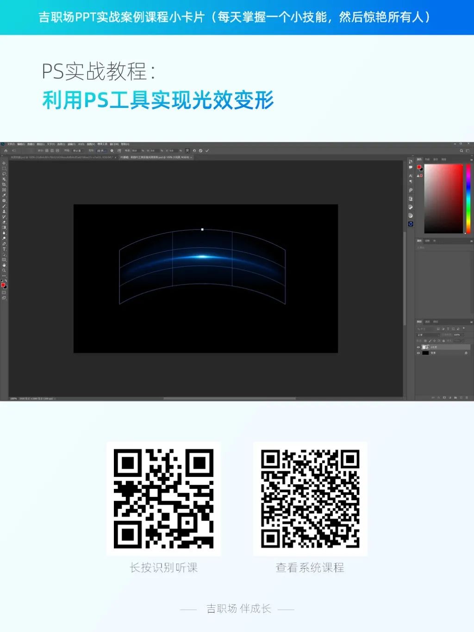Click the horizontal scrollbar under the canvas
Screen dimensions: 474x632
coord(229,398)
